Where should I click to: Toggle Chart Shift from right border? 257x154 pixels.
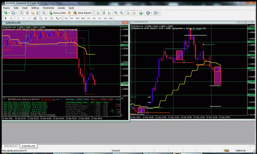[x=134, y=13]
